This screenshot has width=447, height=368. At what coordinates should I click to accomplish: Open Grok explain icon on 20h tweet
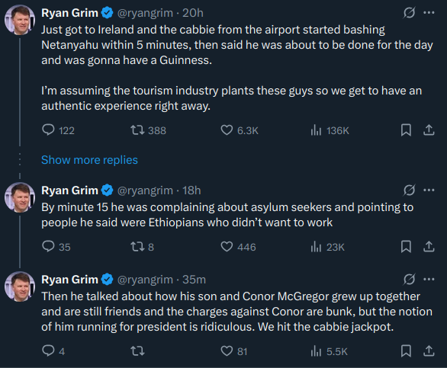(409, 13)
